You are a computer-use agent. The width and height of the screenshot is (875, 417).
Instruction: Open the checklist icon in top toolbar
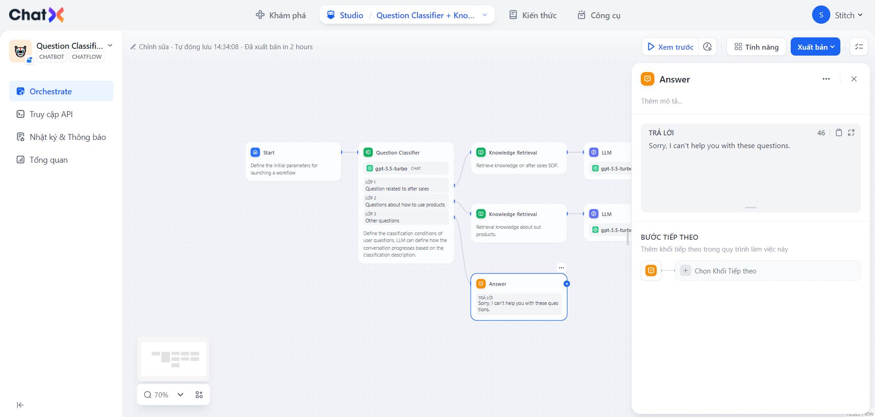click(859, 47)
